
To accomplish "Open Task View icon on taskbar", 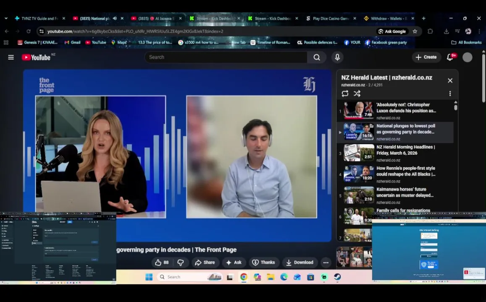I will (x=230, y=277).
